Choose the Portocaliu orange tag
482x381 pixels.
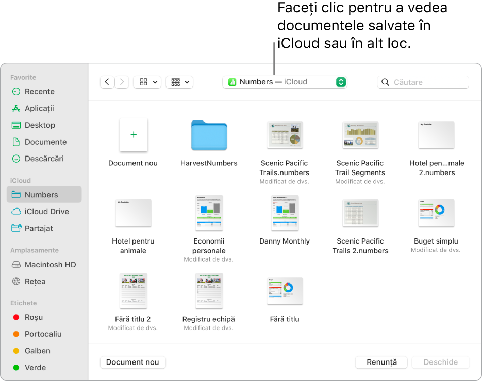tap(44, 334)
